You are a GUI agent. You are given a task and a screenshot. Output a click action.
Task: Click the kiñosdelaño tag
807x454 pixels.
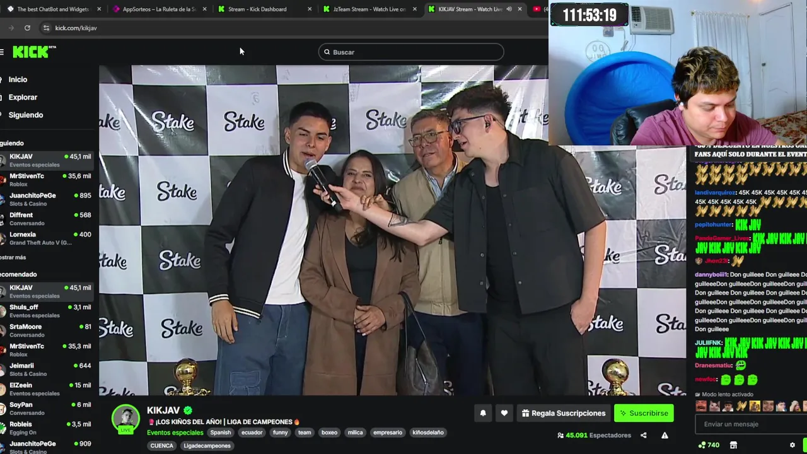[x=428, y=433]
